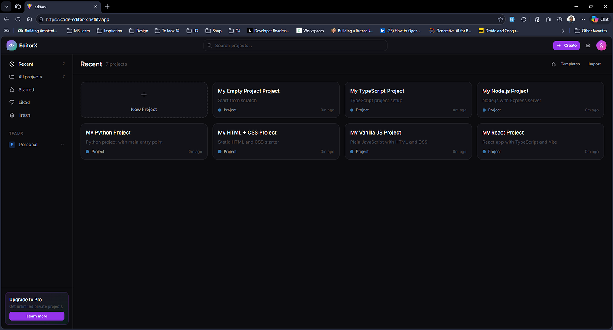Open the Other favorites folder

coord(591,31)
